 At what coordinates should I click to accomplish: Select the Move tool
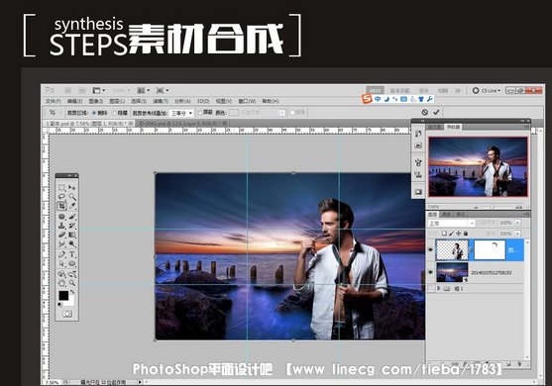pyautogui.click(x=72, y=187)
